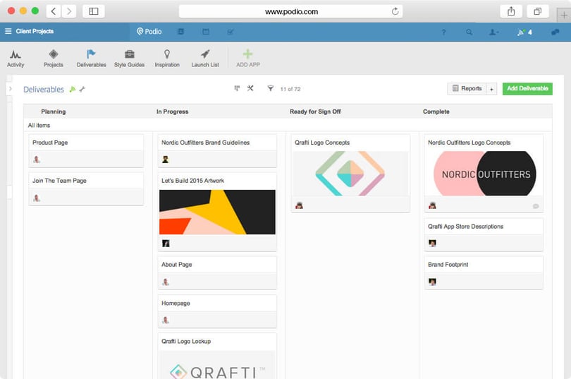This screenshot has height=379, width=571.
Task: Select the Deliverables app tab
Action: [x=91, y=59]
